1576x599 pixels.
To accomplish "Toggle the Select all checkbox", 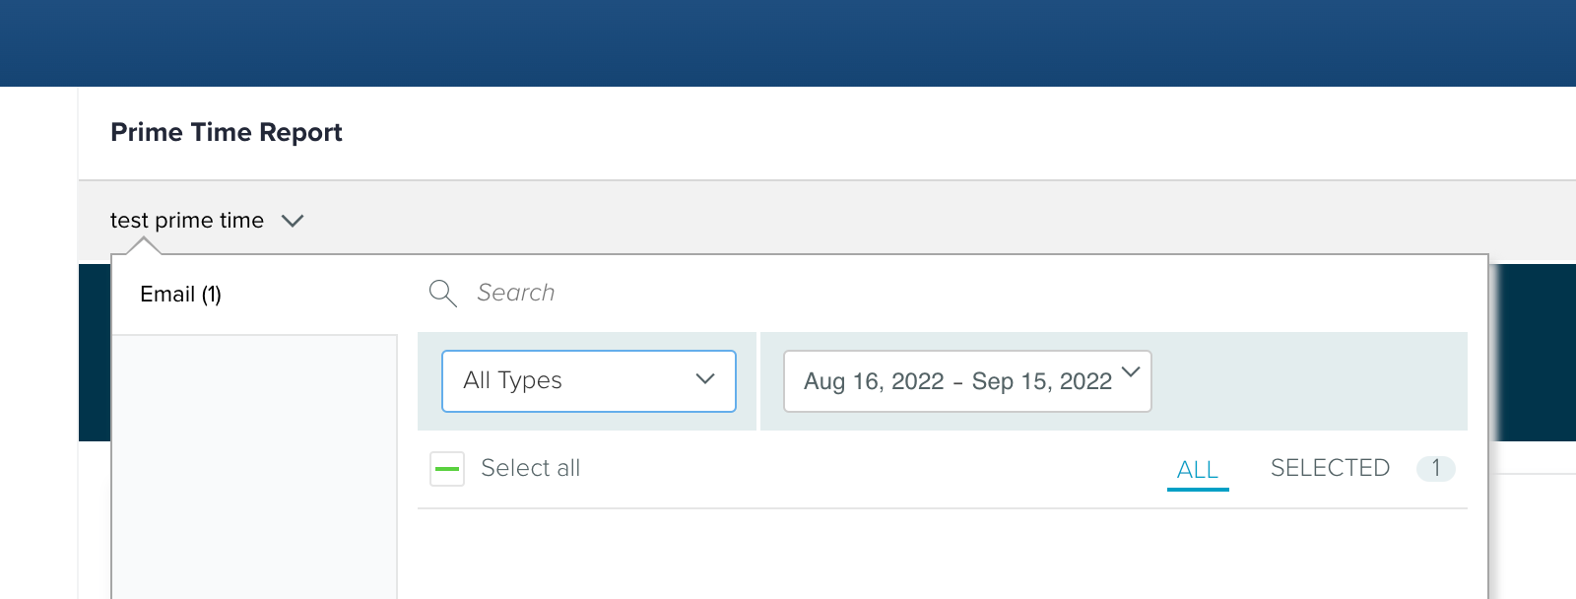I will pyautogui.click(x=447, y=469).
